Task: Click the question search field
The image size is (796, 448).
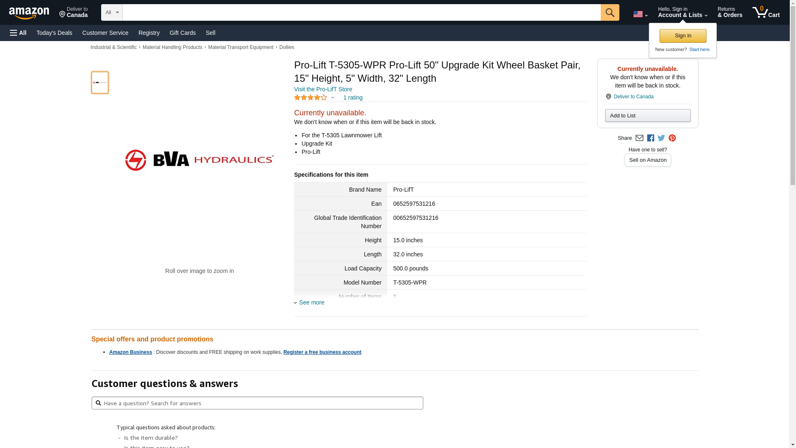Action: pyautogui.click(x=257, y=403)
